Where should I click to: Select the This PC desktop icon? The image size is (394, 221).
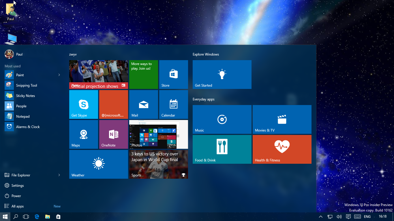point(11,39)
